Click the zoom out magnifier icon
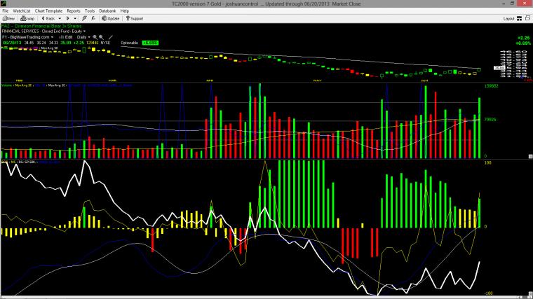The height and width of the screenshot is (299, 533). 101,37
